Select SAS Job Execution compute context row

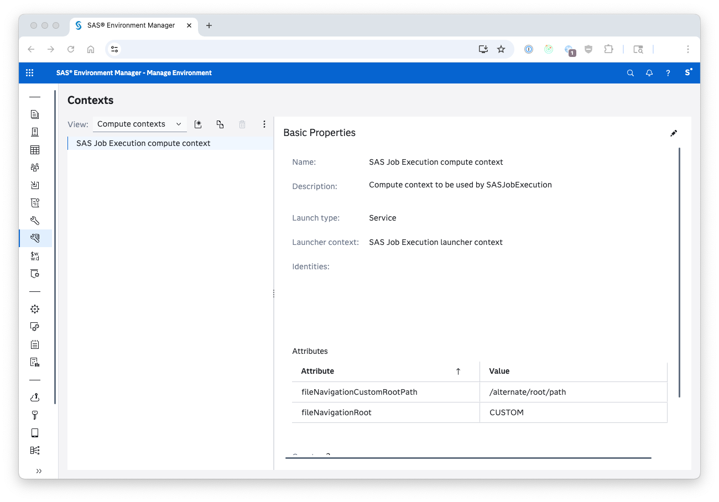(x=170, y=143)
